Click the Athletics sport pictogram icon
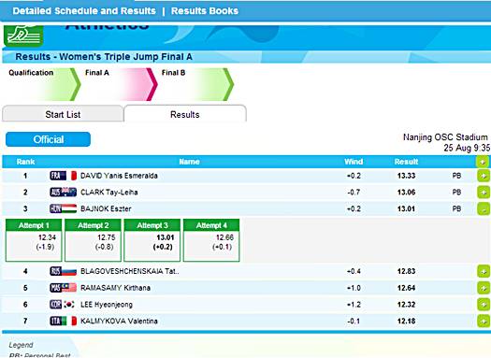This screenshot has height=358, width=491. pyautogui.click(x=23, y=36)
